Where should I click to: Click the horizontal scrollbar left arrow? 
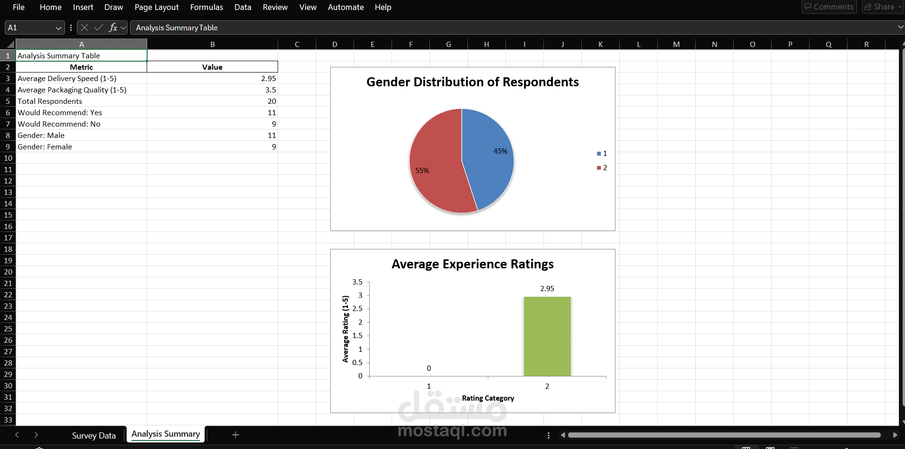[x=563, y=435]
